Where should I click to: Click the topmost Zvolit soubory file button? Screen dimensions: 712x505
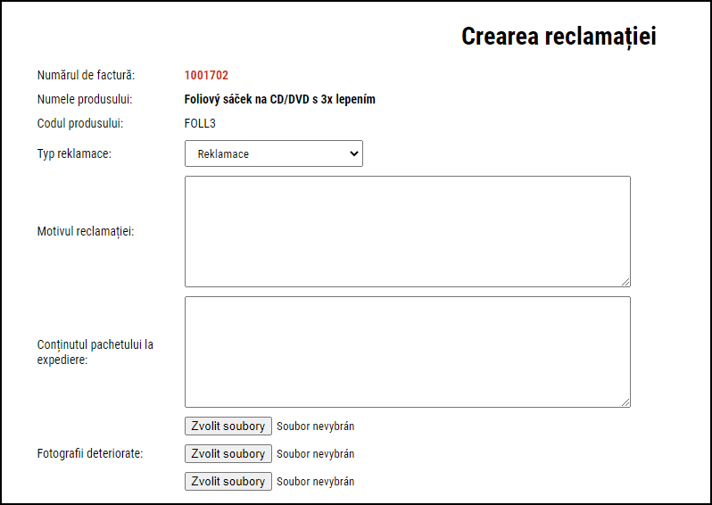tap(228, 426)
